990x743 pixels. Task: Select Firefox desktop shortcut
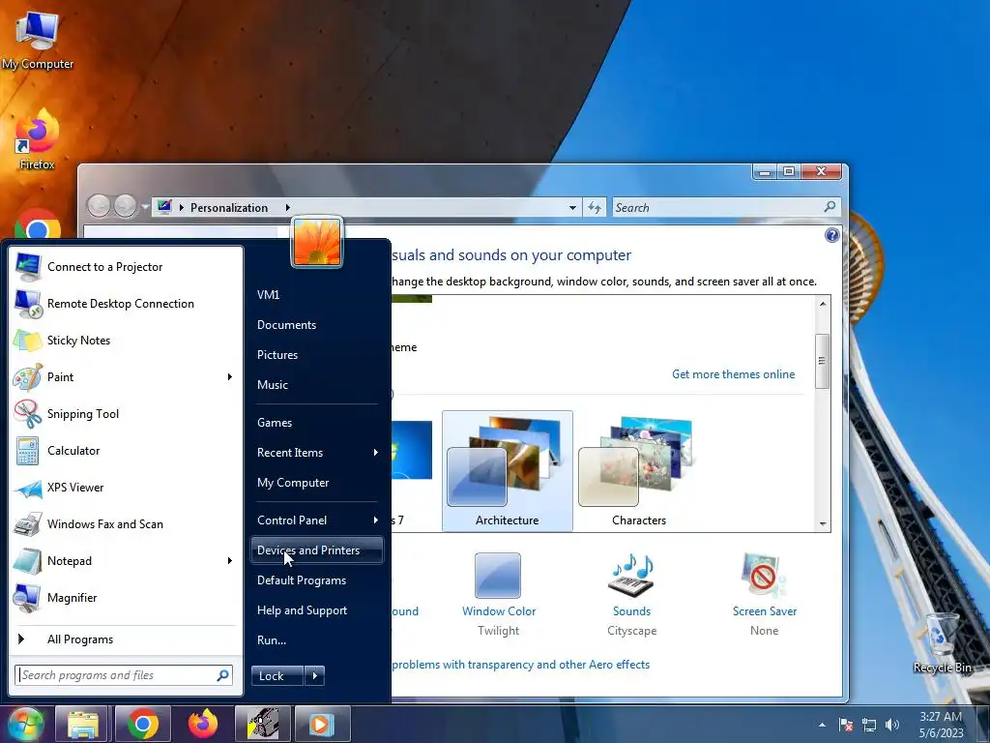tap(38, 139)
